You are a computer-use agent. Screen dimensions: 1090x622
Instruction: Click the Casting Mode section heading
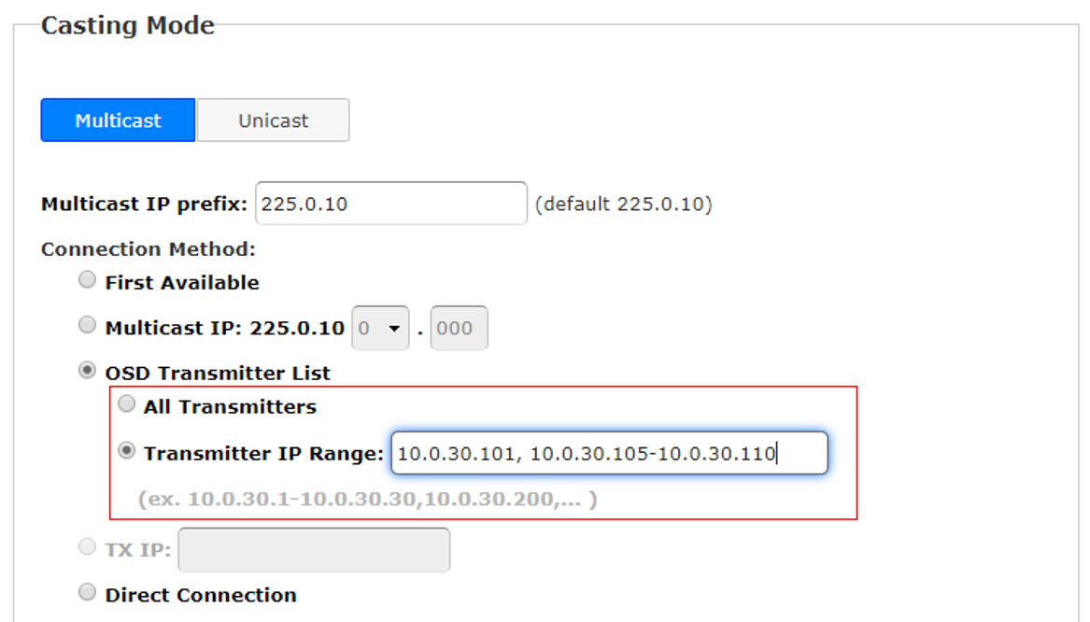pyautogui.click(x=128, y=25)
